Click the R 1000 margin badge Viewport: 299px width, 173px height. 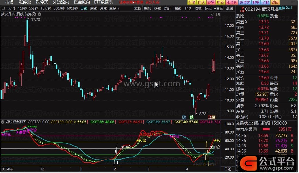tap(243, 10)
